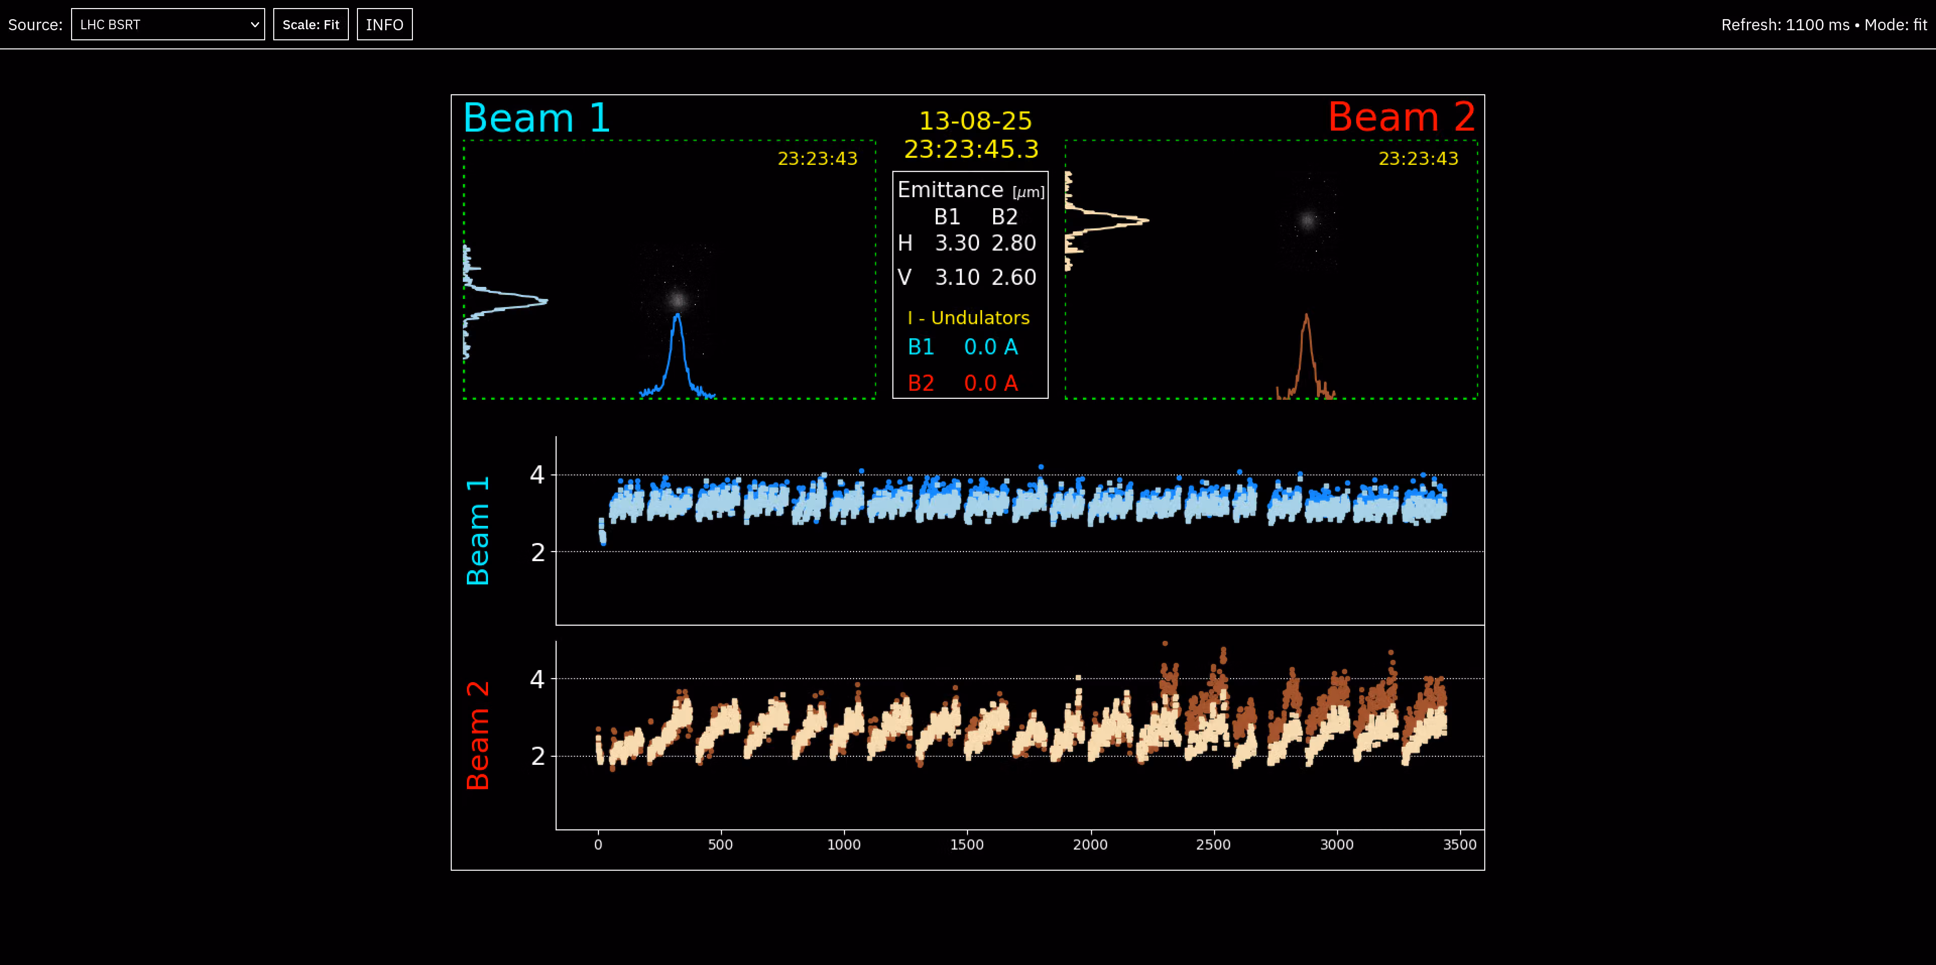The width and height of the screenshot is (1936, 965).
Task: Select B2 horizontal emittance value 2.80
Action: (x=1013, y=244)
